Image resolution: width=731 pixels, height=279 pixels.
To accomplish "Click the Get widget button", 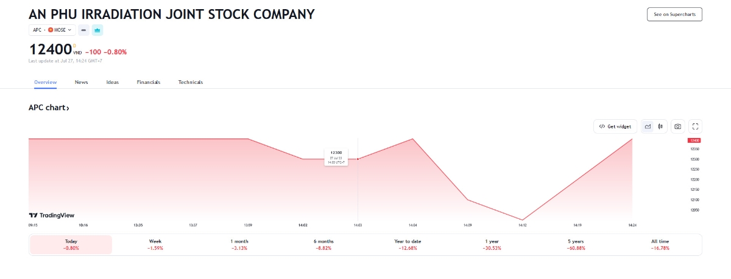I will 615,126.
